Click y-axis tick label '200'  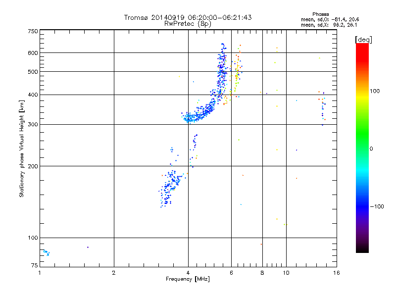(33, 166)
